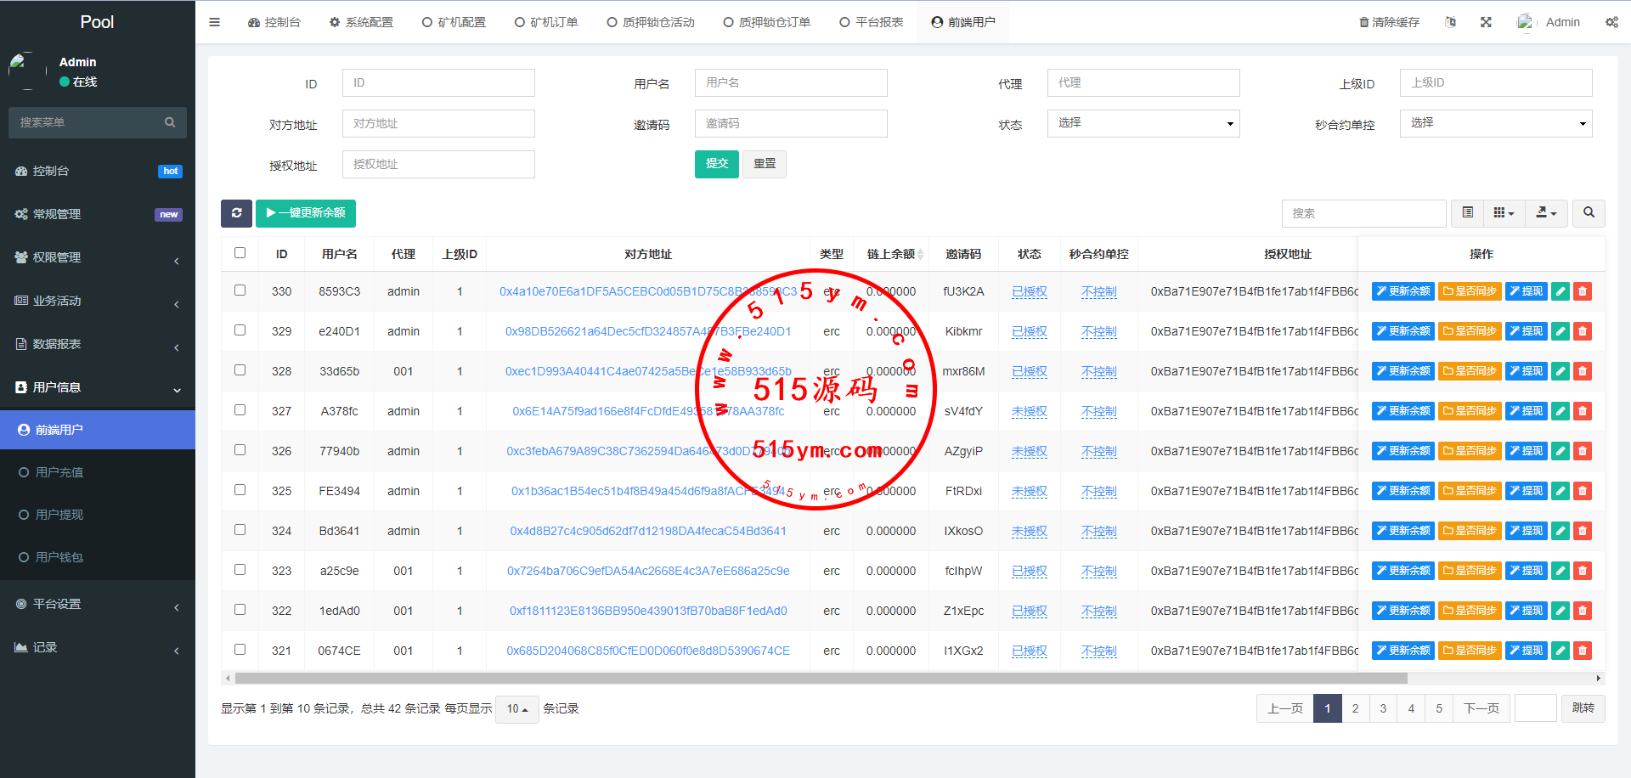Click the green edit pencil icon for ID 330
This screenshot has width=1631, height=778.
(1560, 290)
